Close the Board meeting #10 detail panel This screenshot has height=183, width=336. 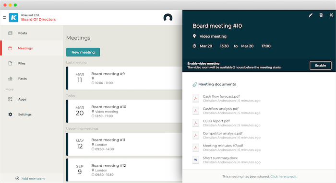(x=331, y=15)
